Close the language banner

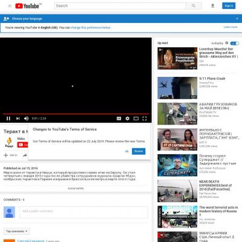pos(237,19)
